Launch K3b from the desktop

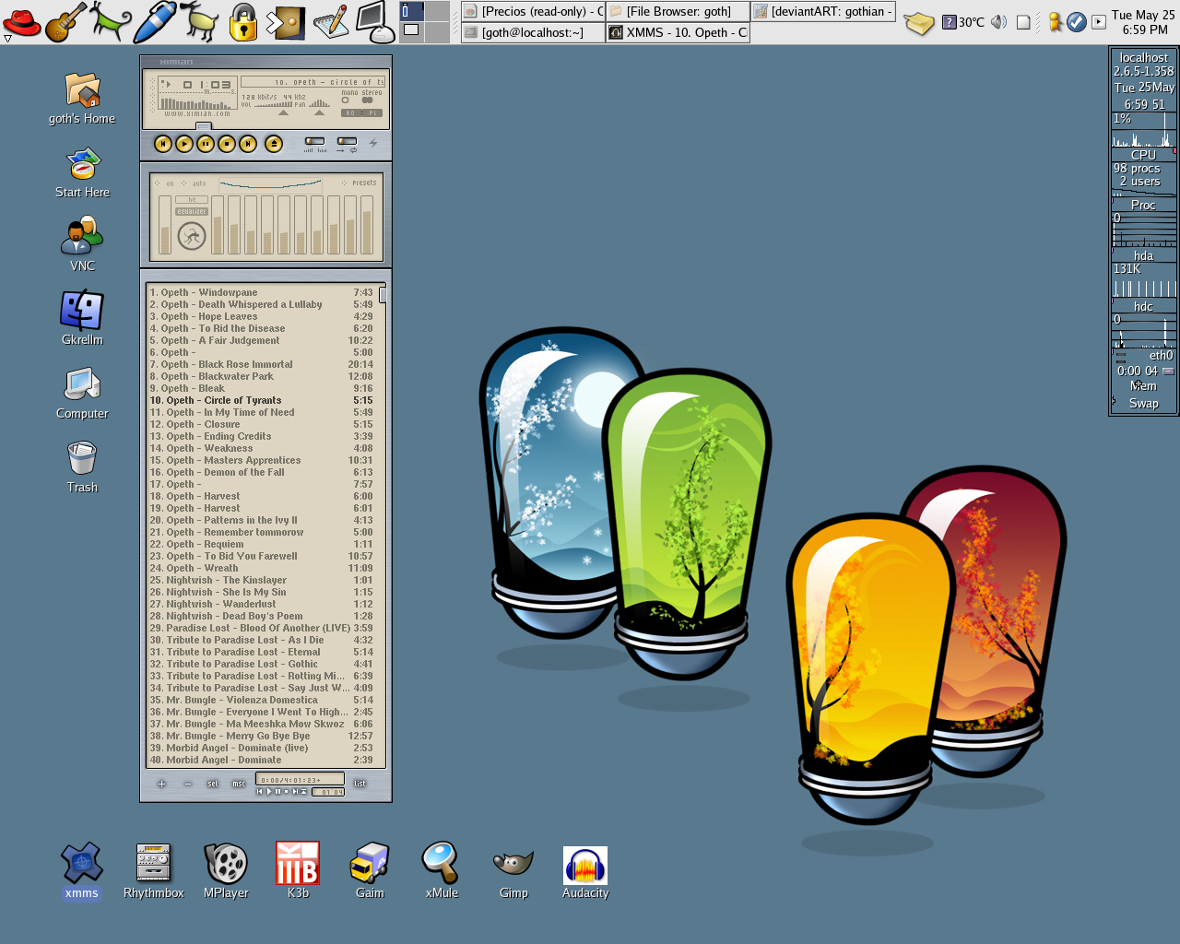click(298, 871)
